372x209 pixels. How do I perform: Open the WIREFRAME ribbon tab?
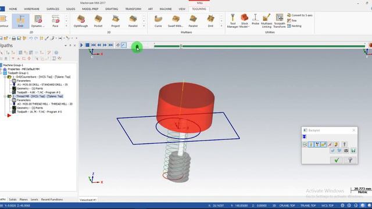[31, 9]
